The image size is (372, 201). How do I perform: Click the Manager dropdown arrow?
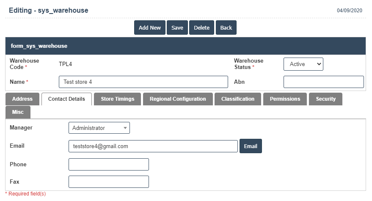125,128
